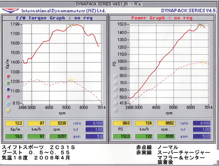Click the grey run button near 70.0 on power graph
The image size is (219, 166).
[x=116, y=83]
